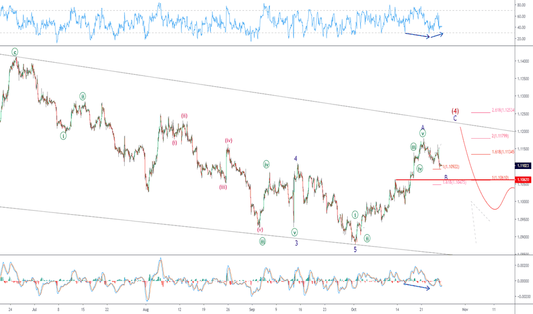The width and height of the screenshot is (533, 314).
Task: Select the pink (v) wave label
Action: [260, 230]
